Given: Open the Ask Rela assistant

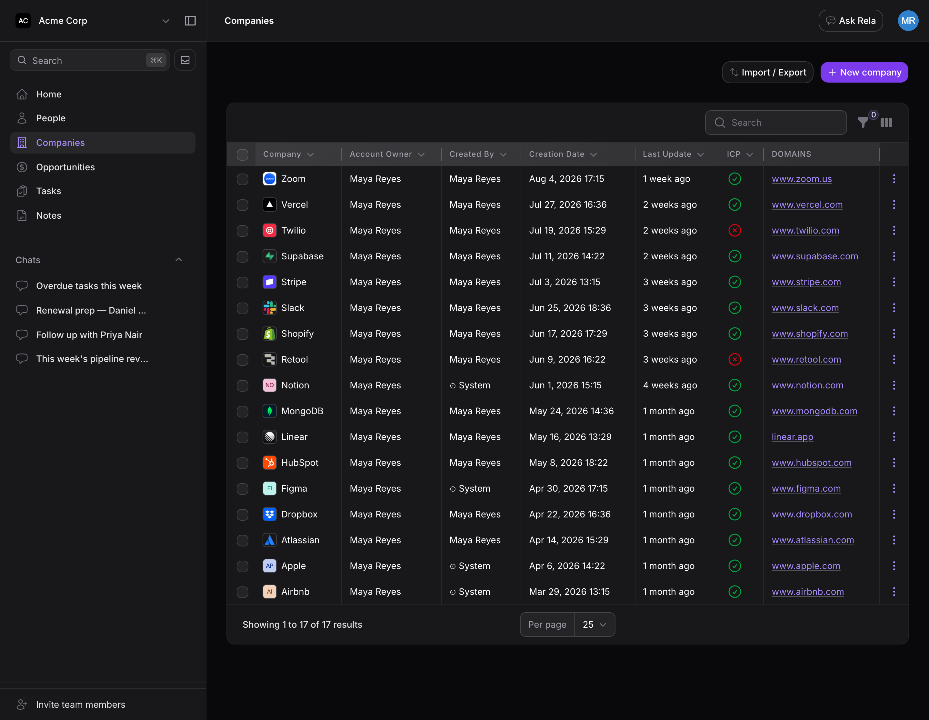Looking at the screenshot, I should pos(850,21).
